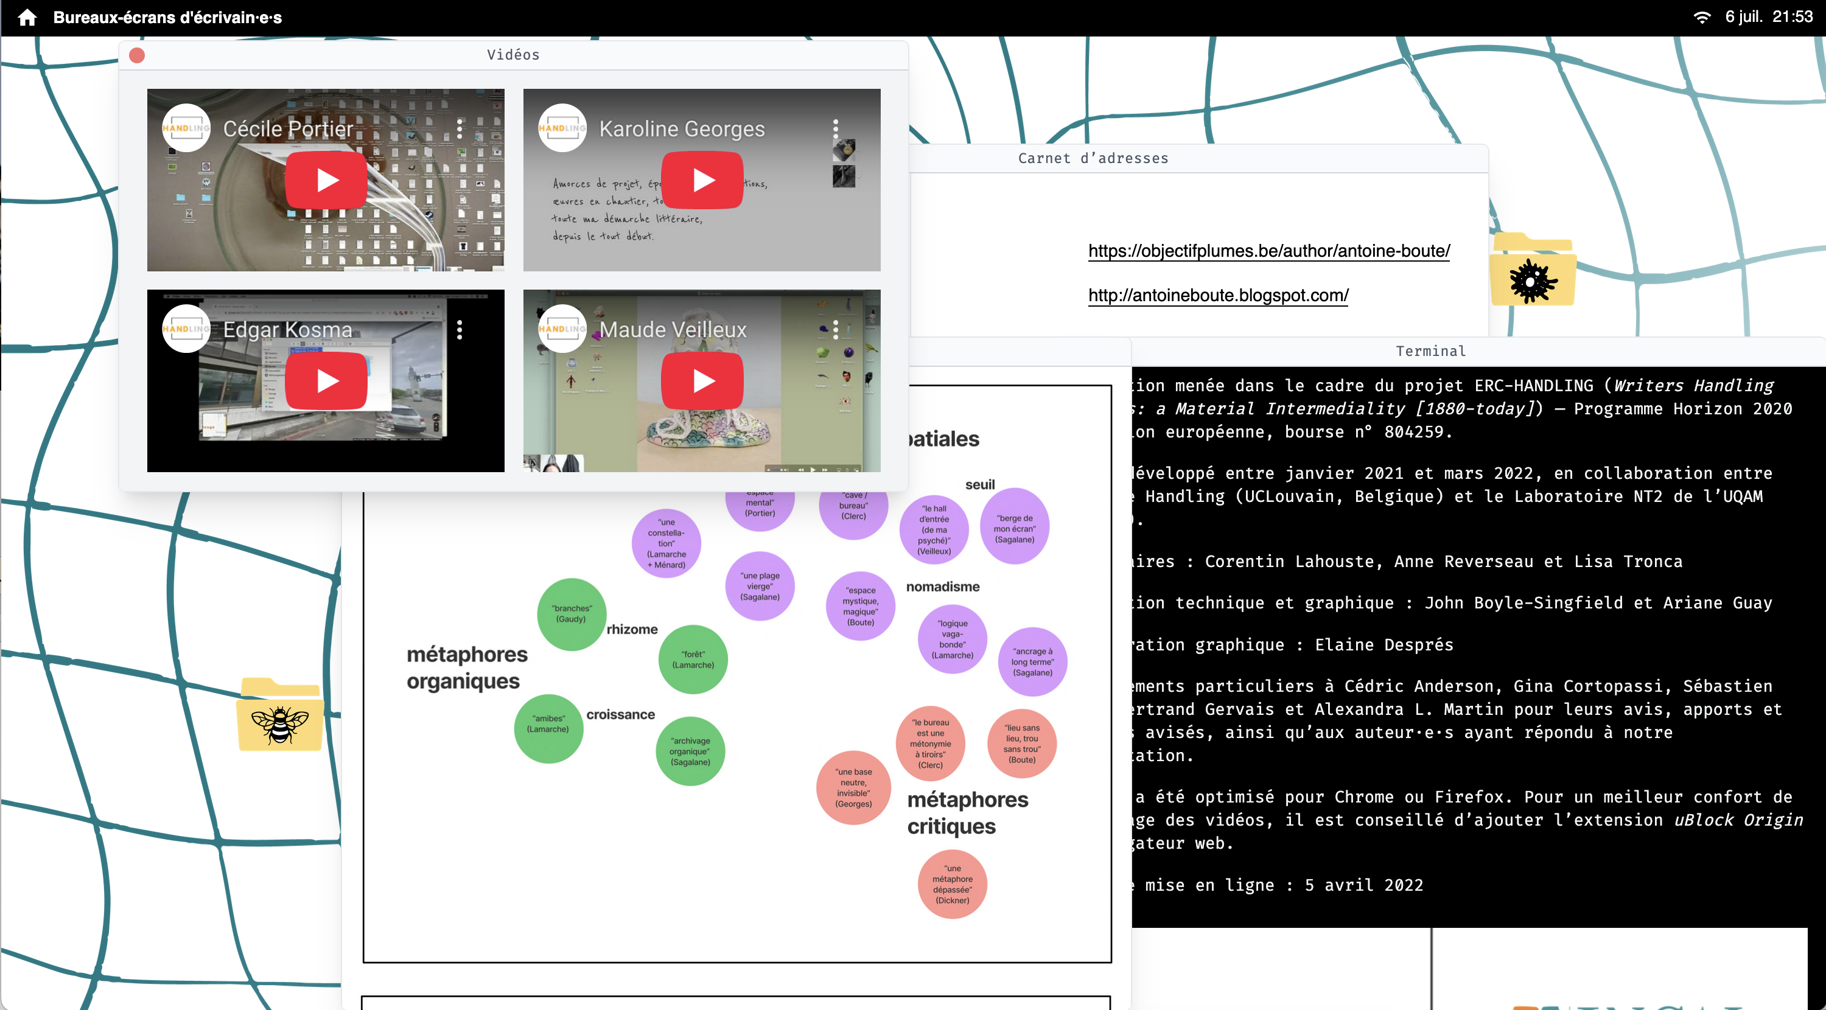Open Handling channel logo on Maude Veilleux video

562,329
